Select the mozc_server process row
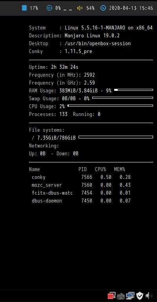This screenshot has width=157, height=302. pyautogui.click(x=81, y=185)
